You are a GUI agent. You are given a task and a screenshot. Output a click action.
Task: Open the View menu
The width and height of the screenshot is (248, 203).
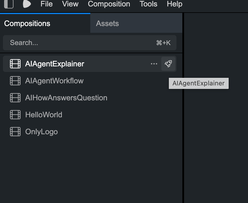pos(70,4)
